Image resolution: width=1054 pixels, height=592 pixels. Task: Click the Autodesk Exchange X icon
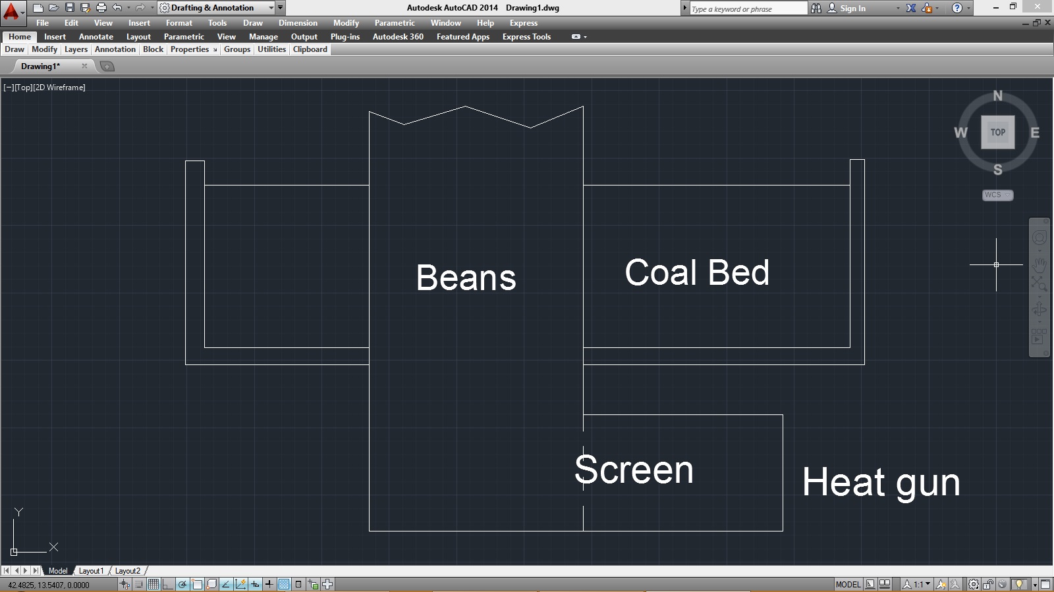tap(911, 8)
